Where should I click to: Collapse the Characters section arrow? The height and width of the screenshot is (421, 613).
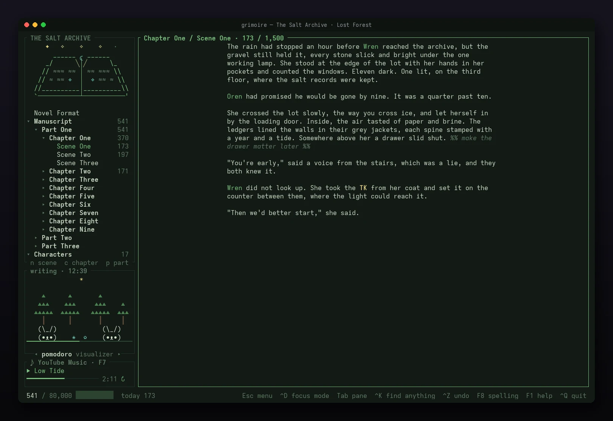[x=28, y=254]
